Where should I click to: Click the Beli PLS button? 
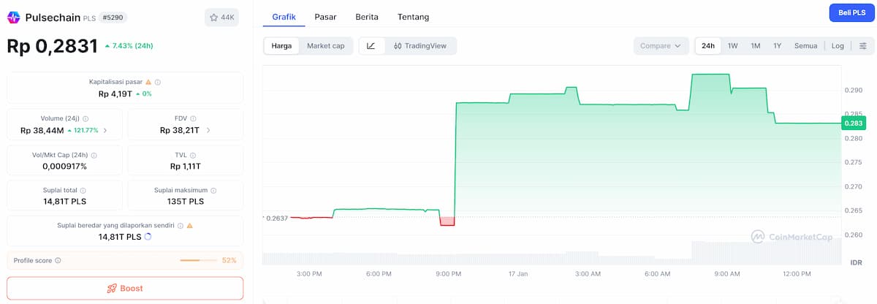(x=851, y=12)
